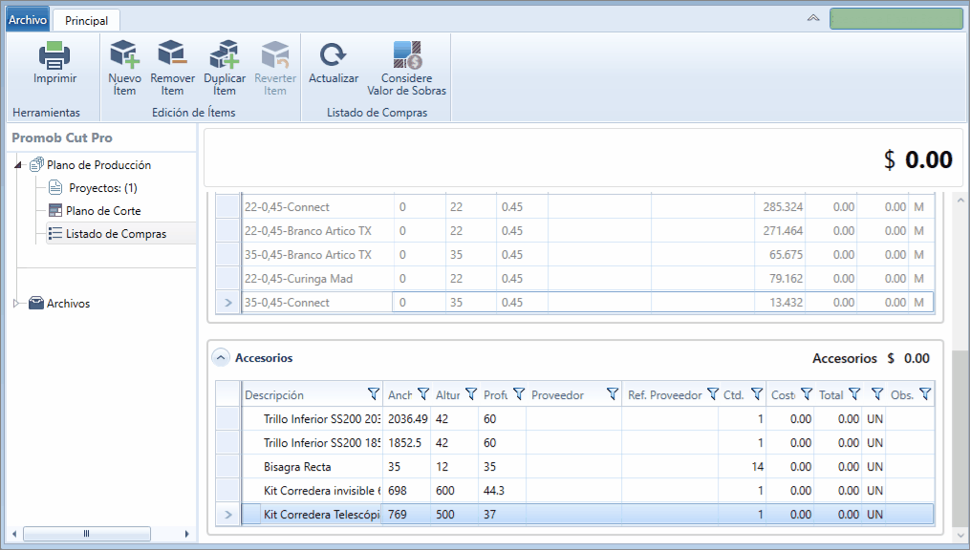
Task: Refresh the list with Actualizar
Action: (334, 62)
